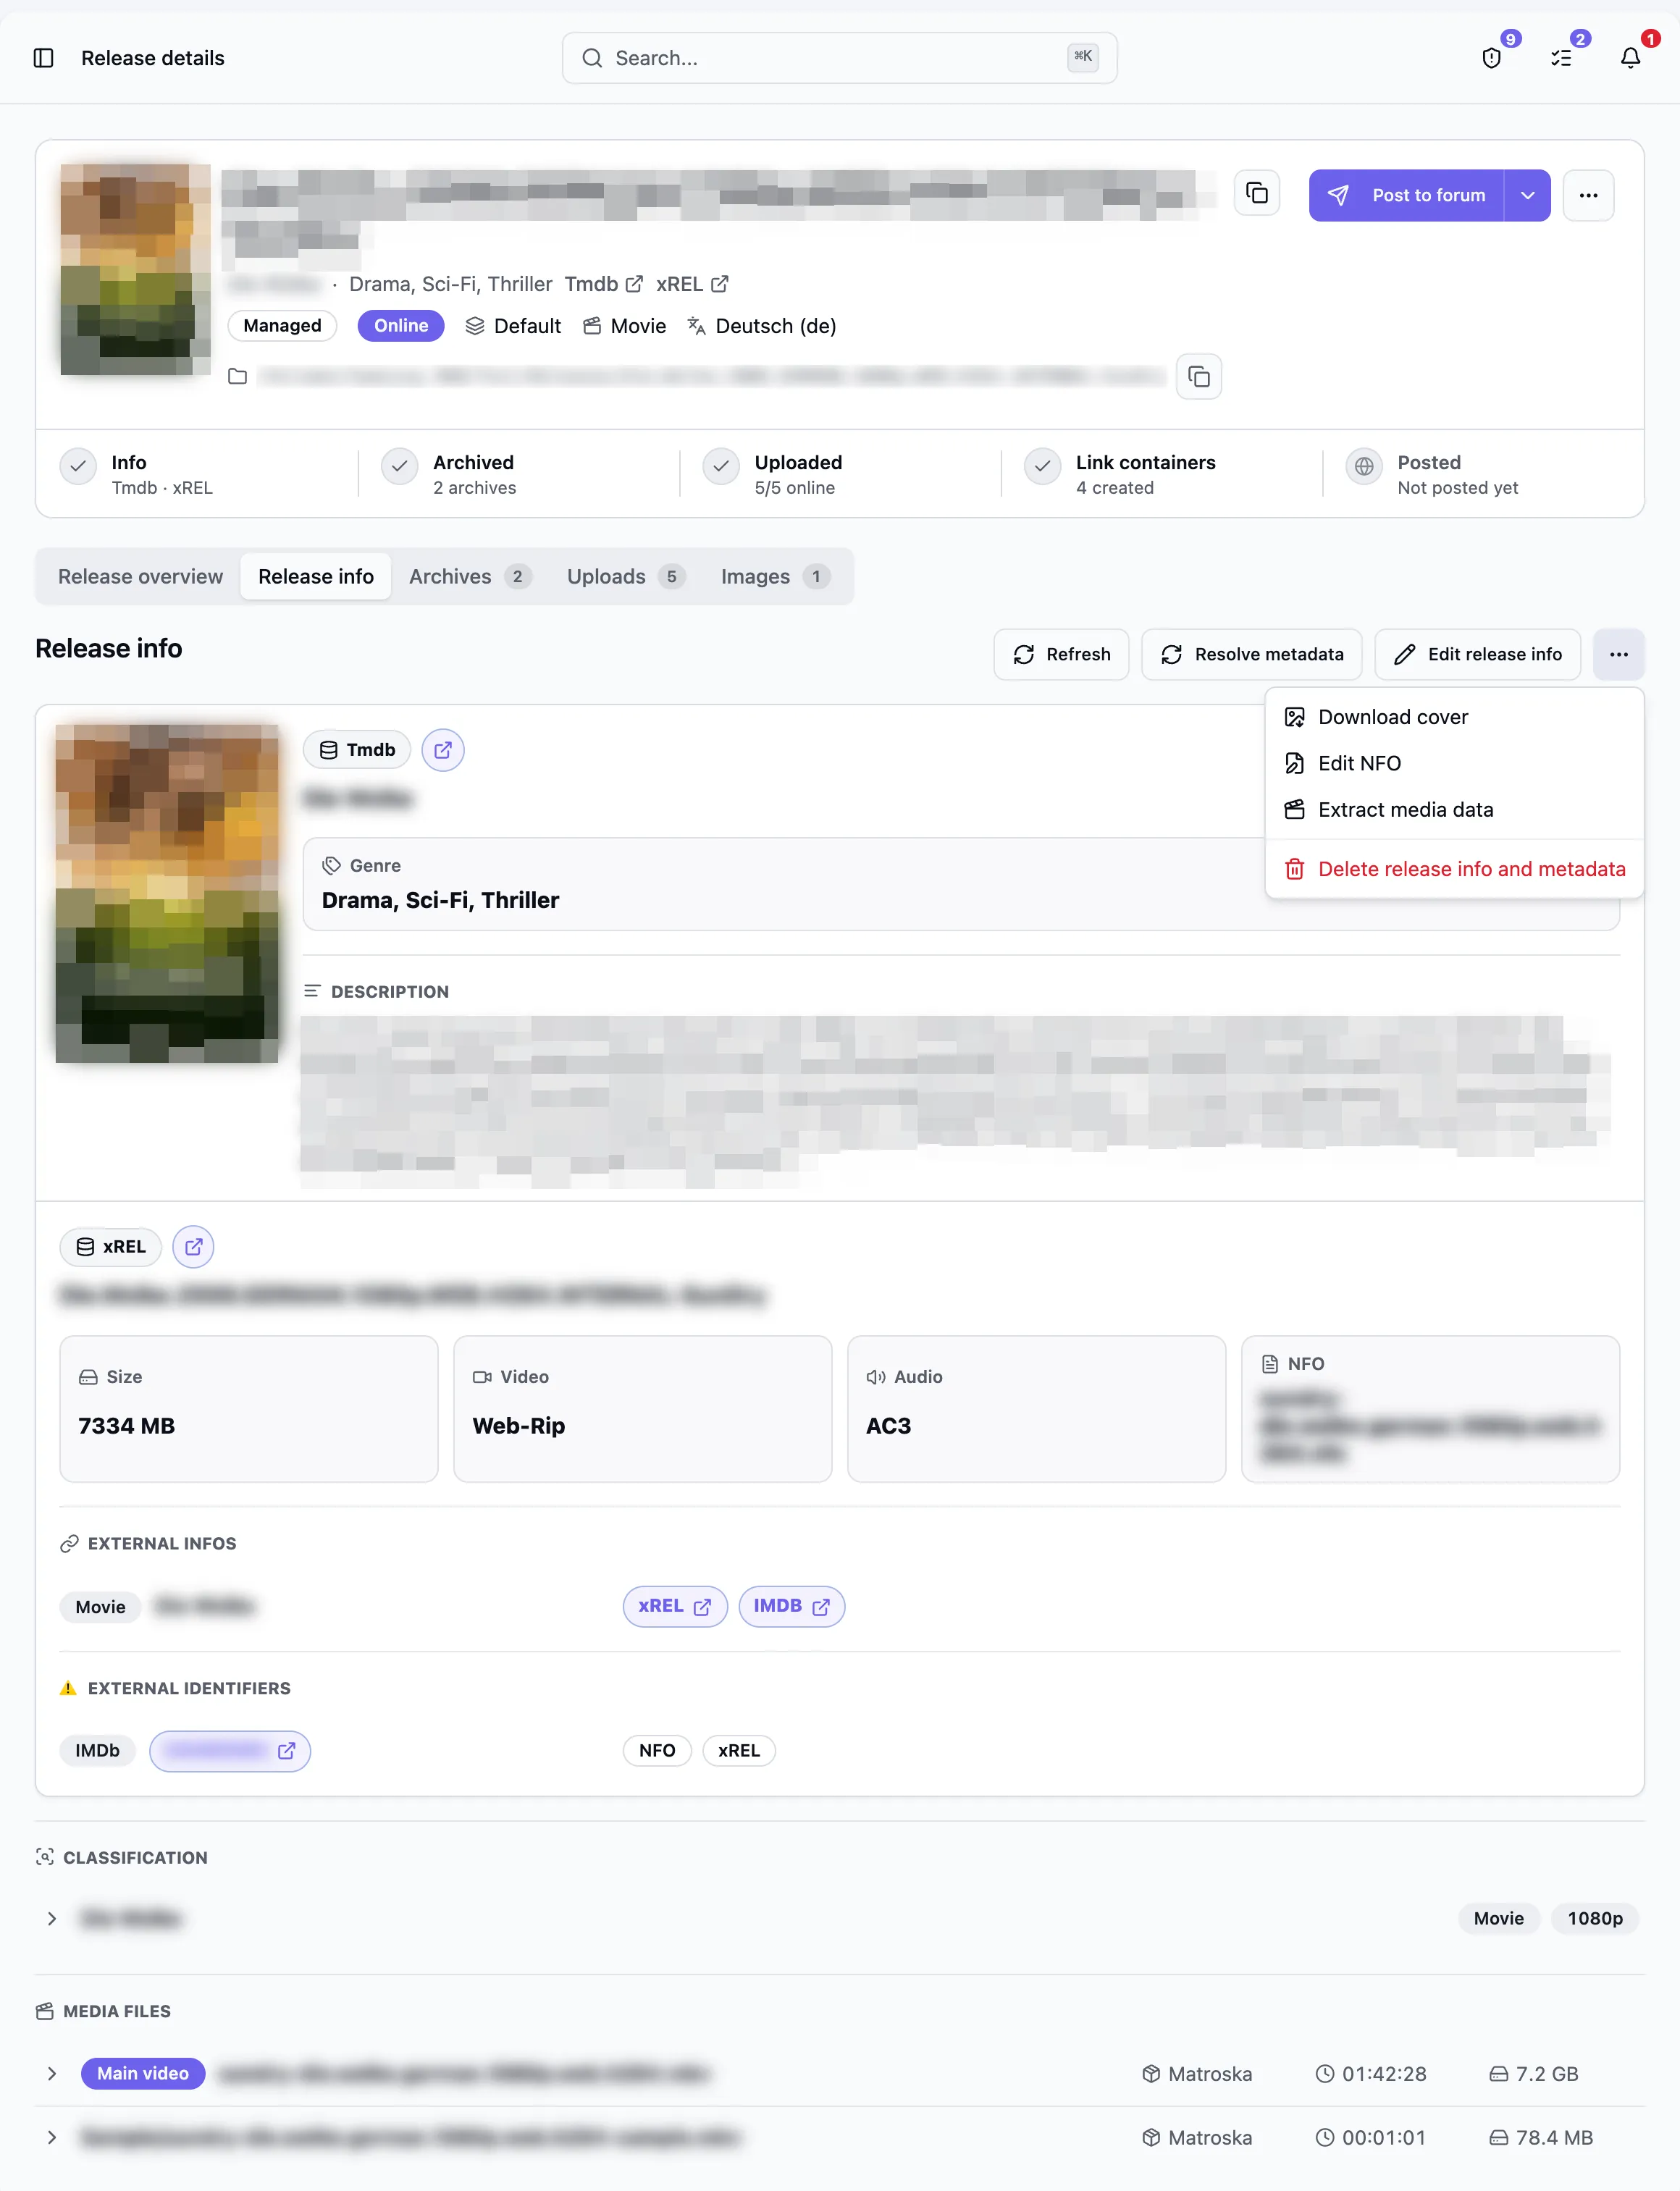The image size is (1680, 2191).
Task: Click Resolve metadata button
Action: point(1252,655)
